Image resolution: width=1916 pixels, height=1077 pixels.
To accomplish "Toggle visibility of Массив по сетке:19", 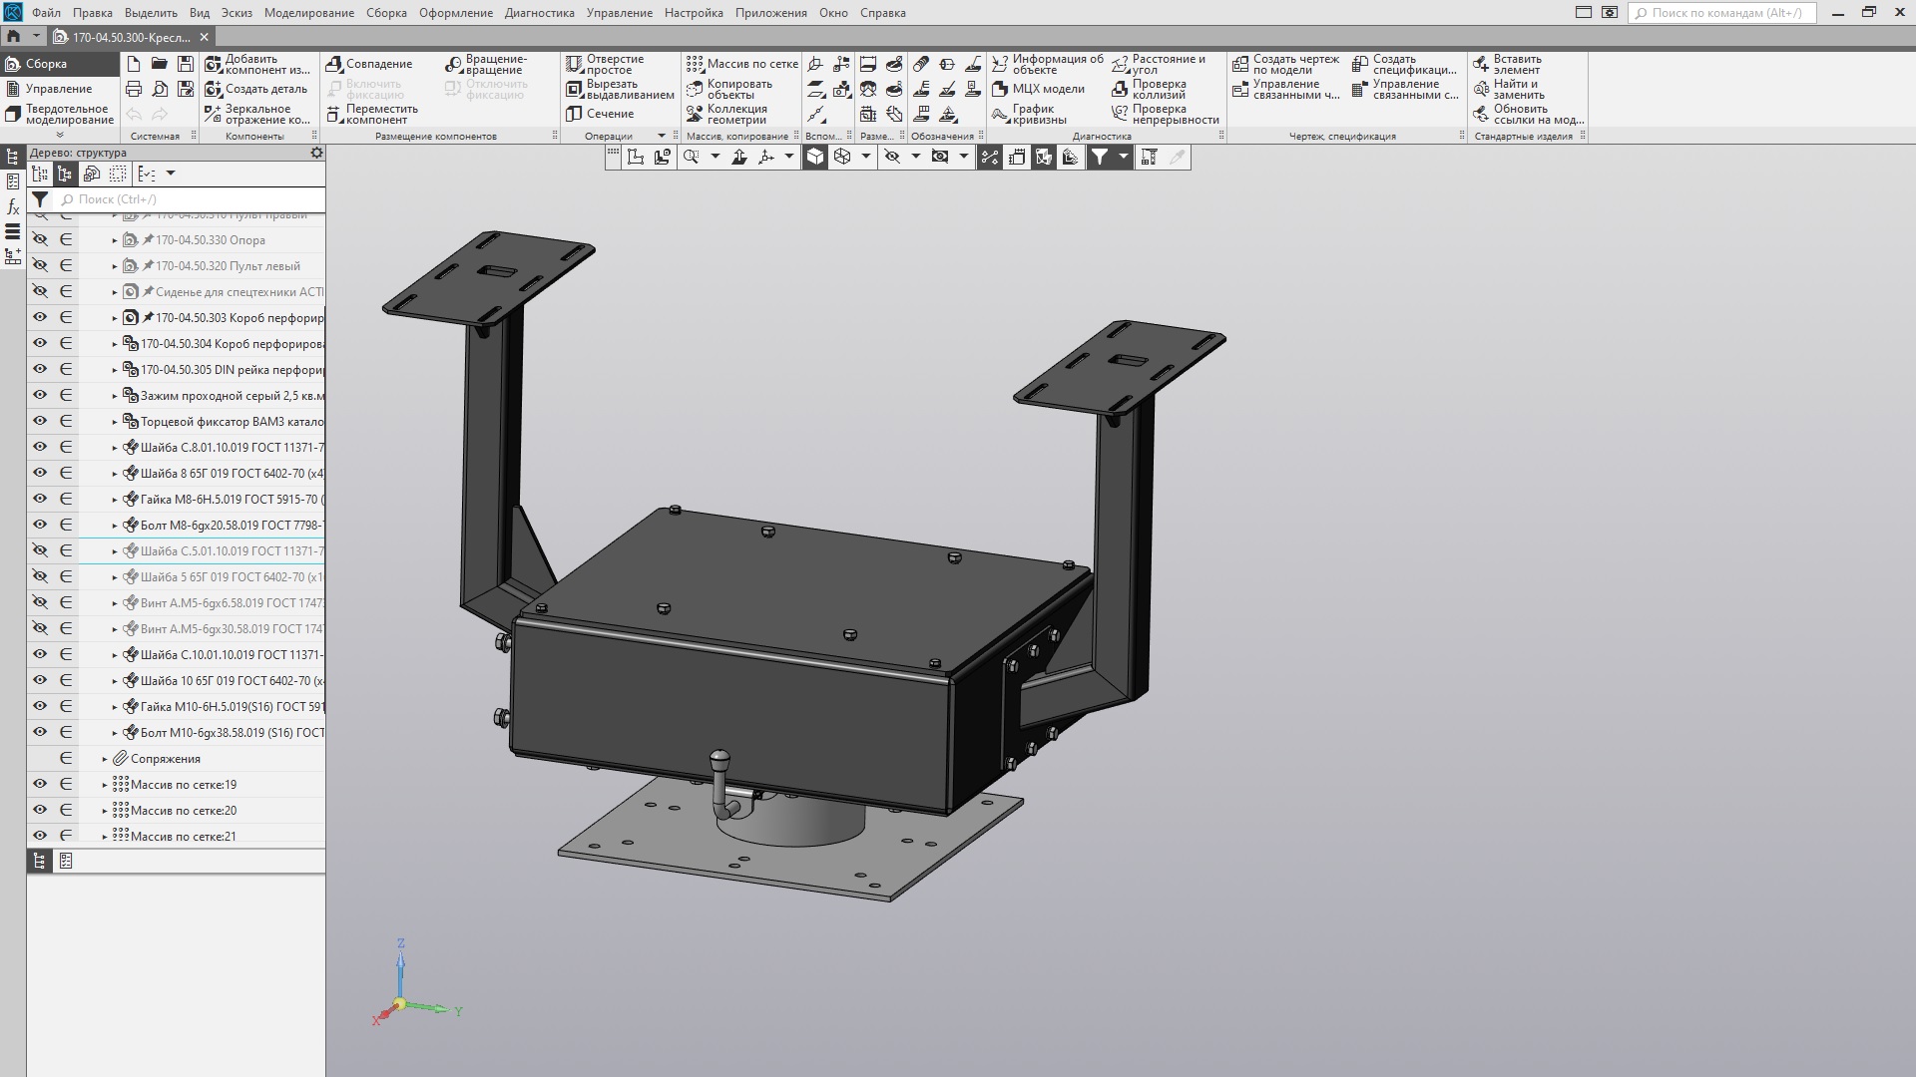I will pos(40,784).
